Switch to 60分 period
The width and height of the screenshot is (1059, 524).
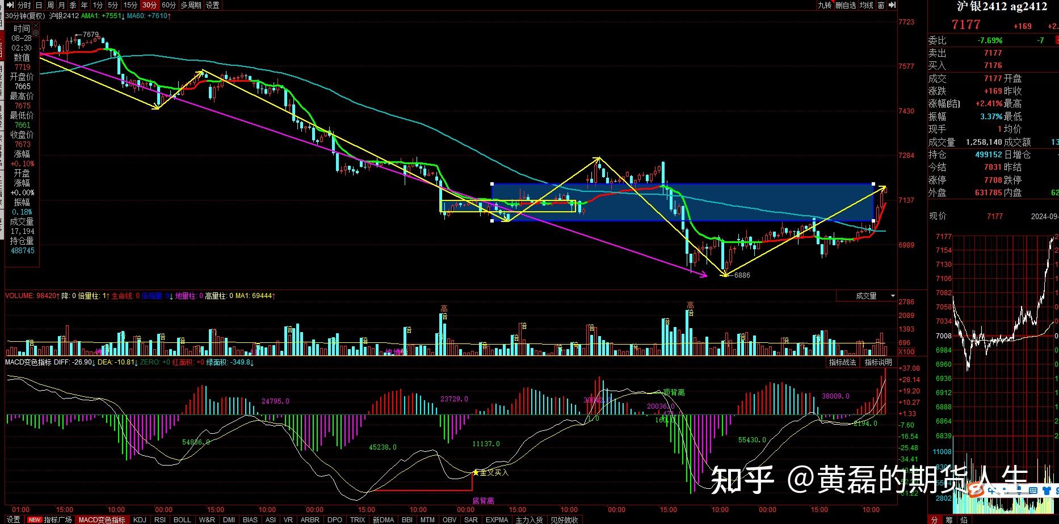tap(169, 5)
